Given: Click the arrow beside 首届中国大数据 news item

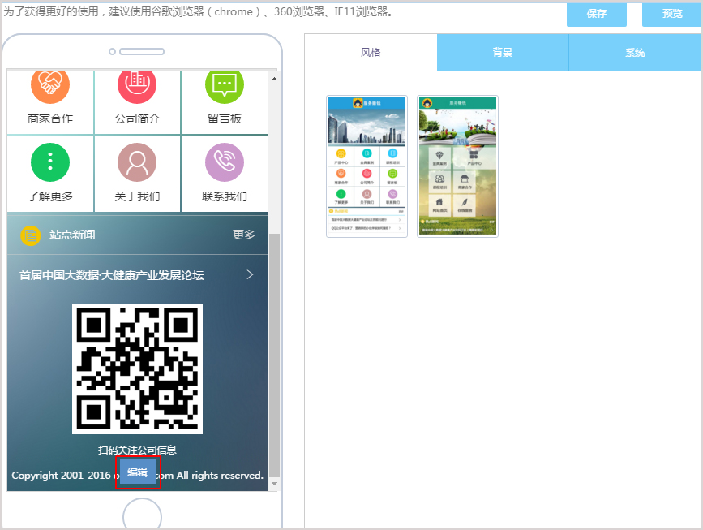Looking at the screenshot, I should pos(251,274).
